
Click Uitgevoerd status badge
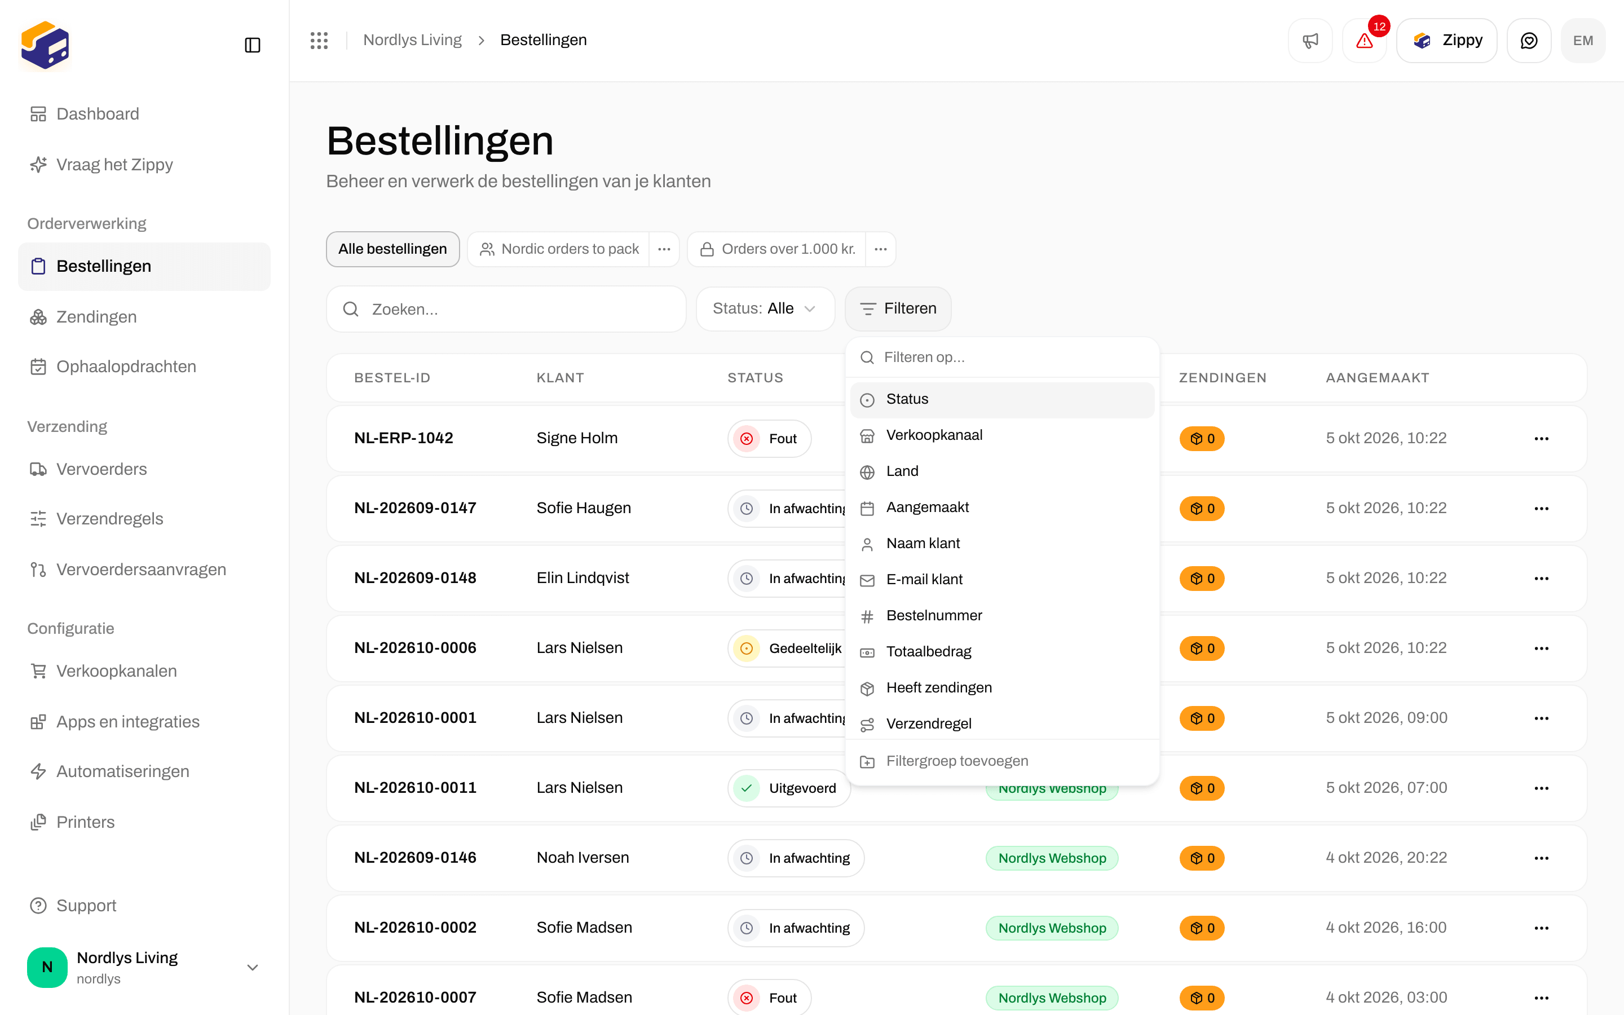[x=789, y=788]
